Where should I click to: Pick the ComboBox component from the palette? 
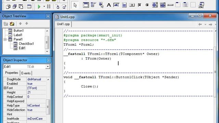(163, 5)
